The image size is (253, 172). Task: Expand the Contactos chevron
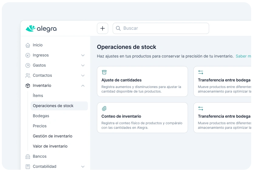83,76
